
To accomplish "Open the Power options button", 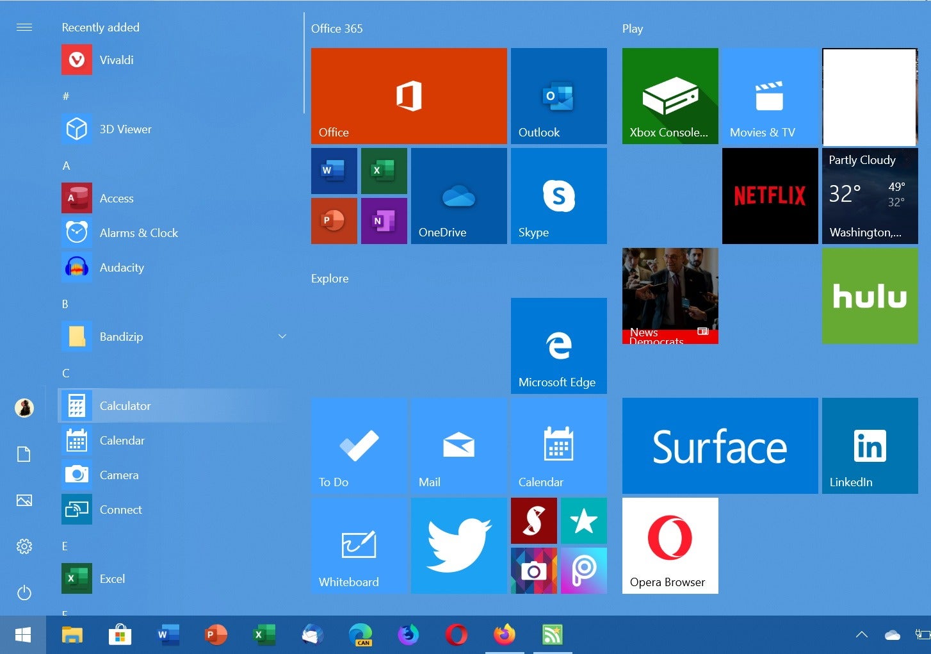I will (x=24, y=593).
